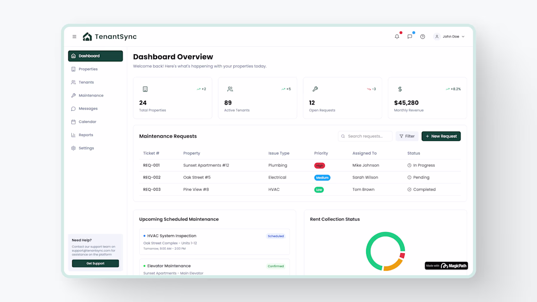
Task: Open notifications bell icon
Action: point(397,36)
